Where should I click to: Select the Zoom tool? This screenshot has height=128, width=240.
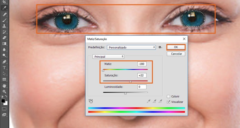tap(4, 91)
